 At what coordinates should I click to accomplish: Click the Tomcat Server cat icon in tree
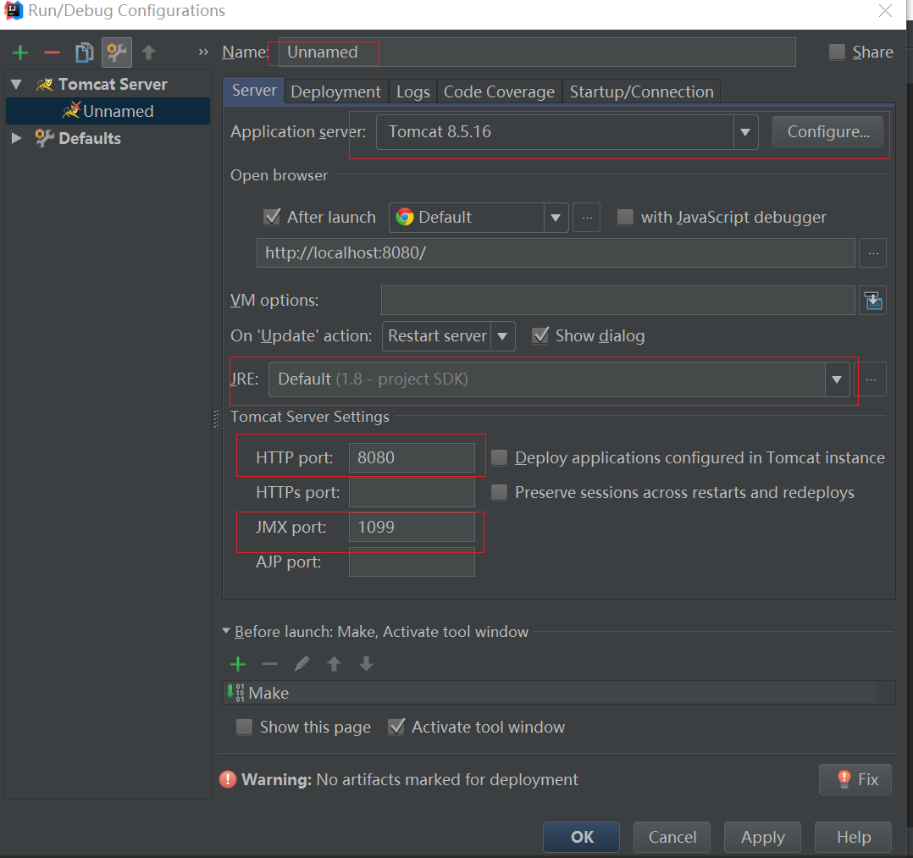45,85
